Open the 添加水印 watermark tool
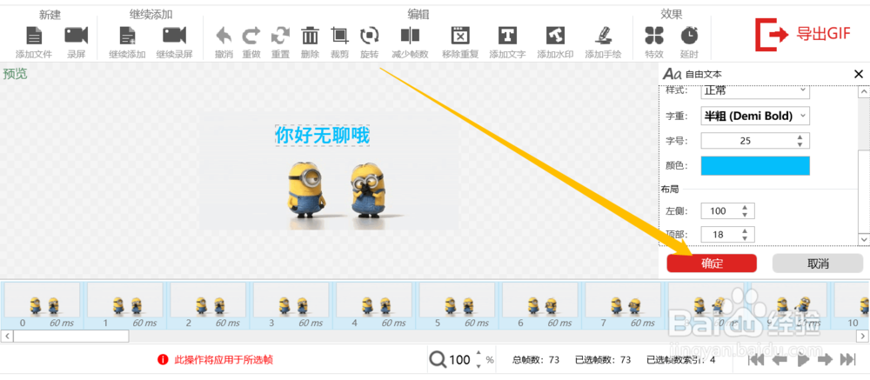The height and width of the screenshot is (380, 870). pos(555,36)
